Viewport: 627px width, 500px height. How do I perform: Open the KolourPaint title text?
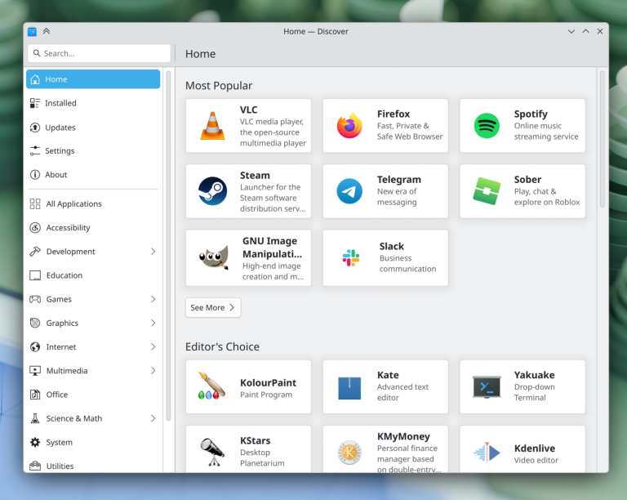[269, 383]
